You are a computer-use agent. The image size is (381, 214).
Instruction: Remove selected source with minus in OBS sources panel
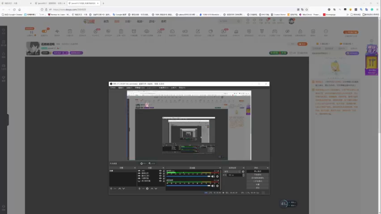click(x=143, y=188)
